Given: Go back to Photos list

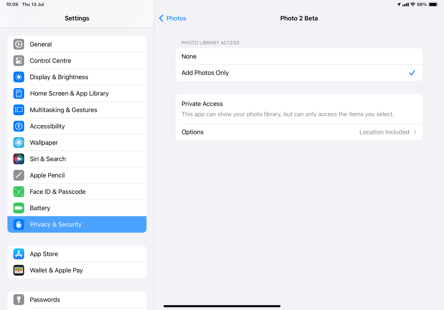Looking at the screenshot, I should [x=176, y=18].
